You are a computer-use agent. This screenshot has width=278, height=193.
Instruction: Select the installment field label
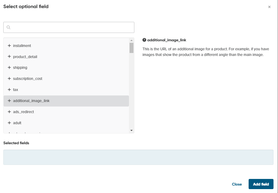pyautogui.click(x=22, y=46)
